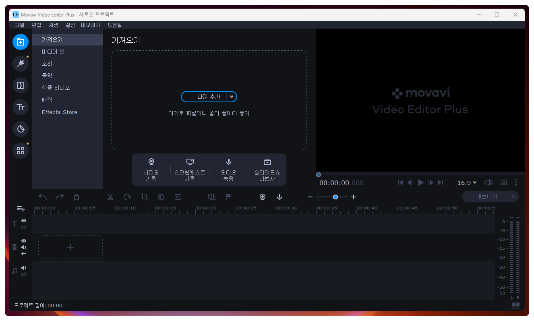Open the 도움말 menu
Screen dimensions: 534x321
(x=115, y=25)
